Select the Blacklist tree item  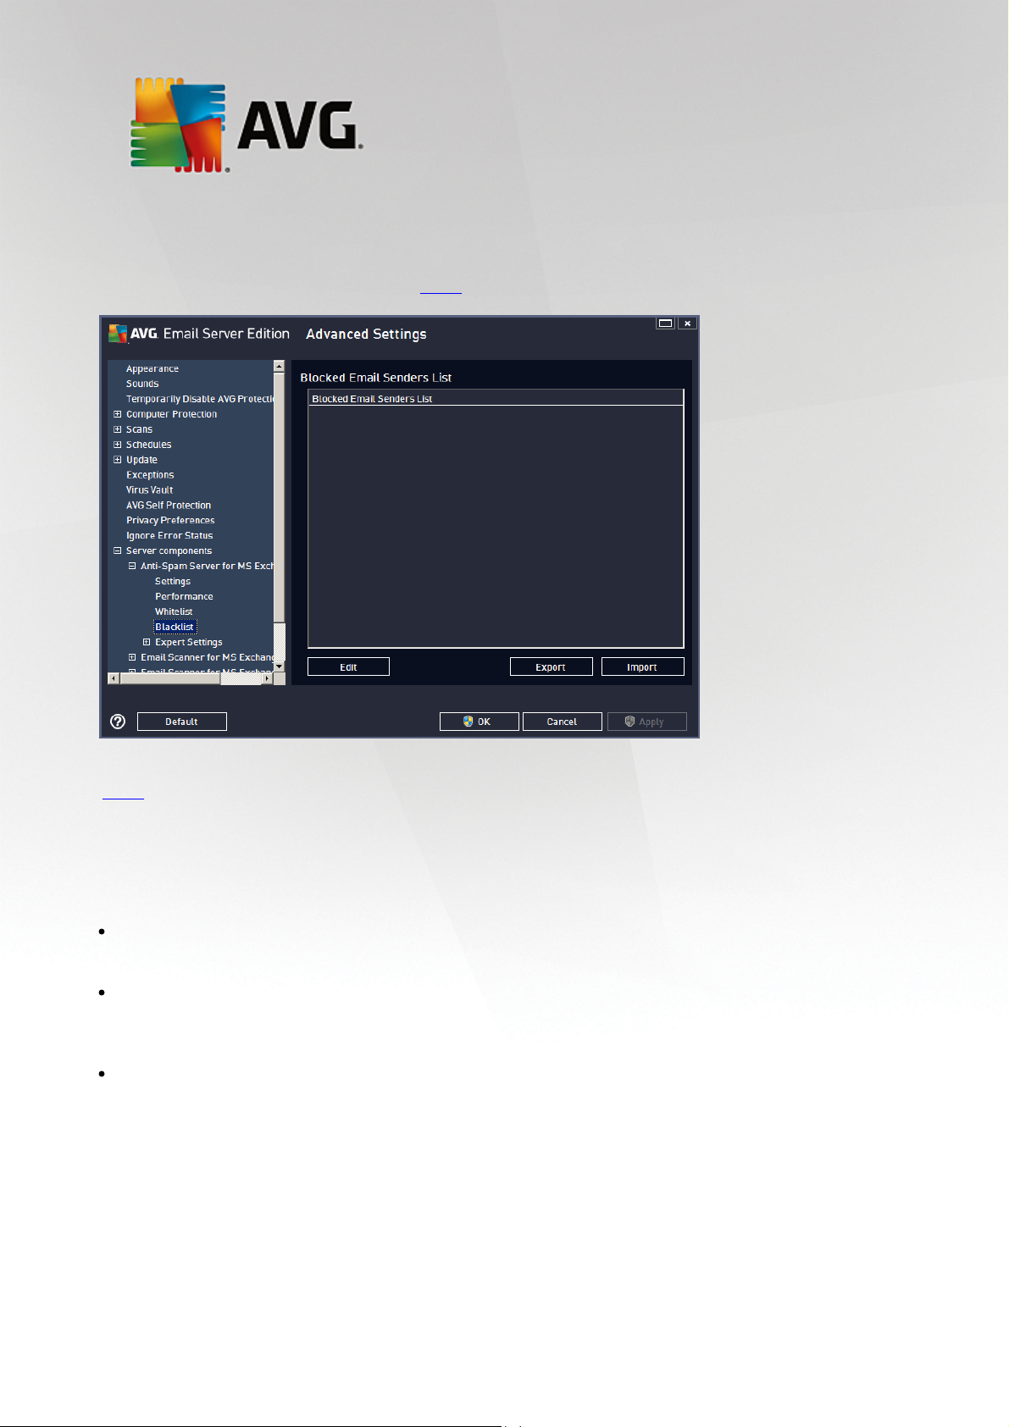tap(175, 627)
